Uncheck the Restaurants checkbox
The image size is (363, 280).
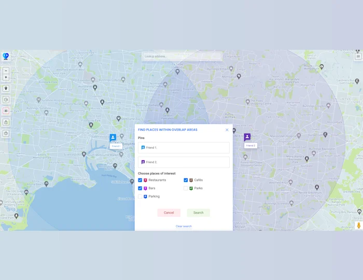[140, 180]
